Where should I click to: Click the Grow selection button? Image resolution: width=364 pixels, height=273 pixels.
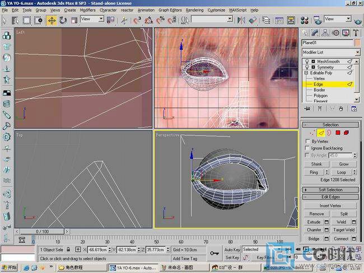click(x=344, y=164)
